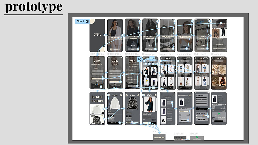Click the 'scusse' frame label
258x145 pixels.
194,134
